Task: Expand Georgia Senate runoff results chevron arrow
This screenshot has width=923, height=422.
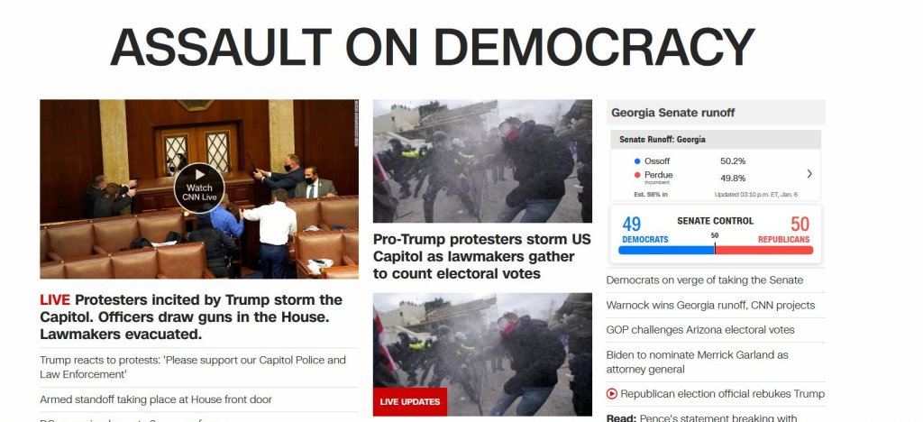Action: (x=809, y=174)
